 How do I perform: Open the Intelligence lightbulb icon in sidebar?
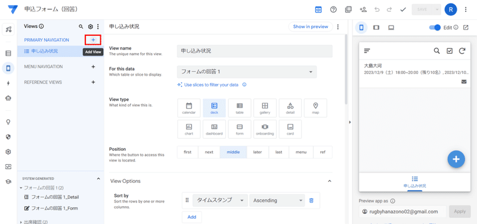coord(8,122)
